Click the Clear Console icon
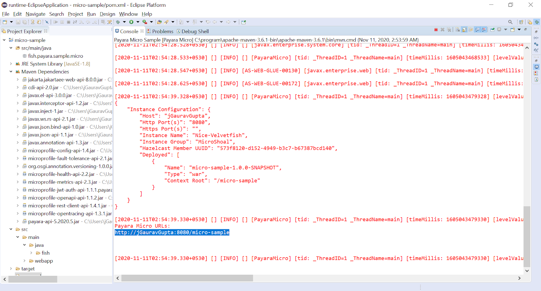Viewport: 541px width, 291px height. tap(457, 30)
